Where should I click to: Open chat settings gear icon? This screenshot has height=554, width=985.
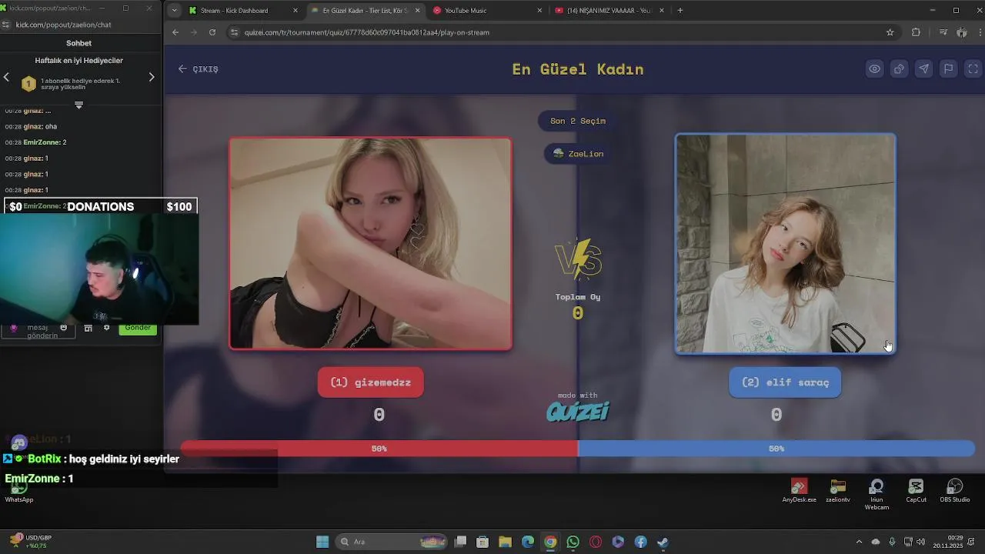pos(107,328)
